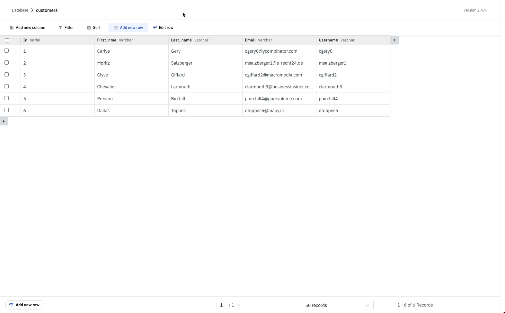Click plus icon to add column after Username

coord(394,40)
